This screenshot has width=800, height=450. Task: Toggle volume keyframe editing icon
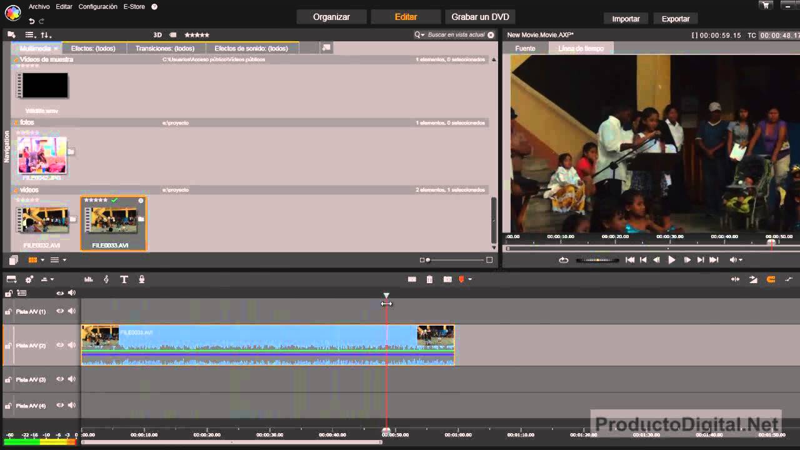click(789, 279)
